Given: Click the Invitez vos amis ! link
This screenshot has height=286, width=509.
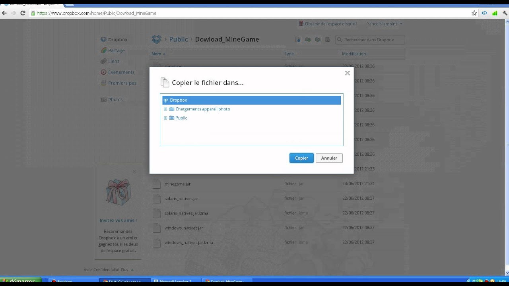Looking at the screenshot, I should [x=118, y=220].
